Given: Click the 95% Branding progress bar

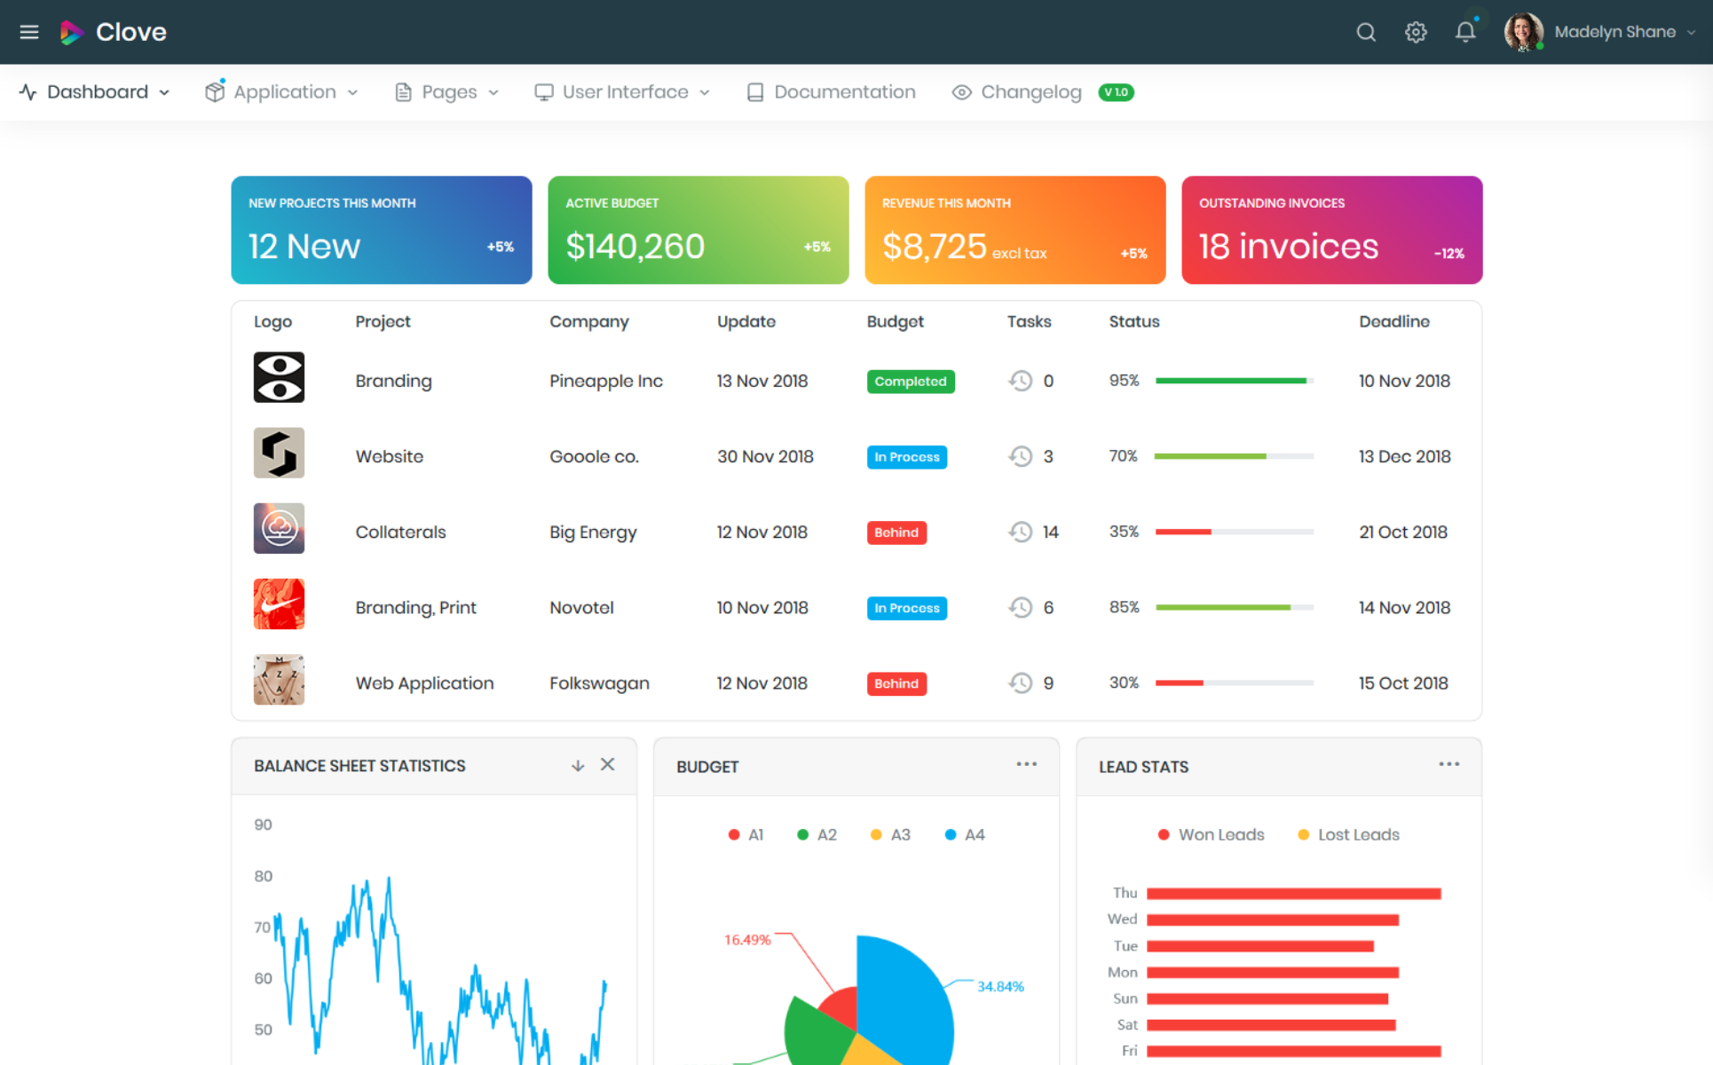Looking at the screenshot, I should tap(1235, 381).
